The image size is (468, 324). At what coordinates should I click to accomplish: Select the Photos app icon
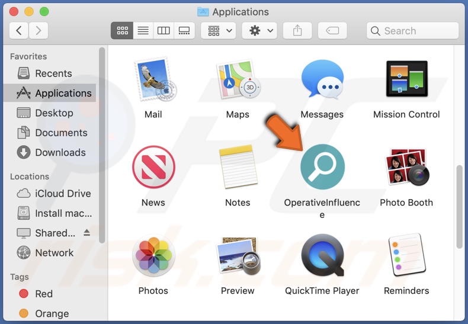[153, 256]
